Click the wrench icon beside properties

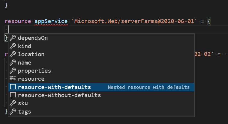click(13, 71)
